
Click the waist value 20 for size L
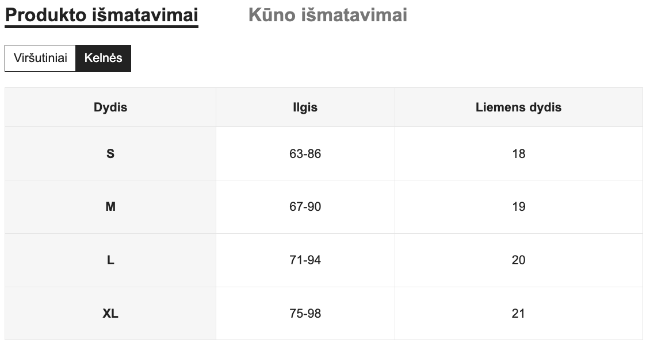(x=519, y=260)
